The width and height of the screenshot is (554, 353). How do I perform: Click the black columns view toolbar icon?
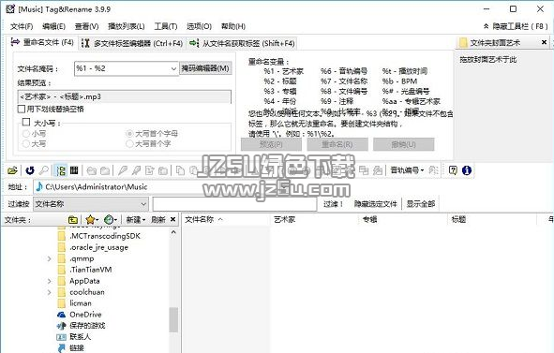coord(74,170)
